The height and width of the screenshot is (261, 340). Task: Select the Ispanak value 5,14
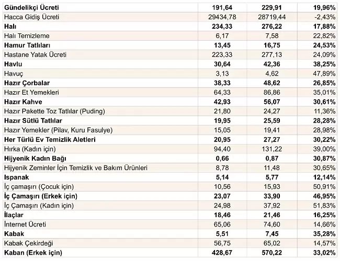[x=222, y=177]
